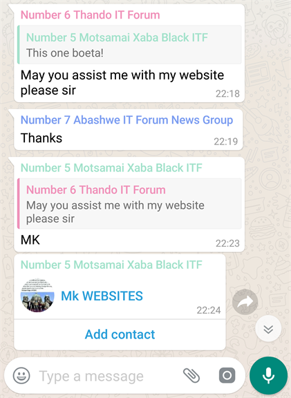Tap the 22:24 timestamp on contact card

[209, 310]
